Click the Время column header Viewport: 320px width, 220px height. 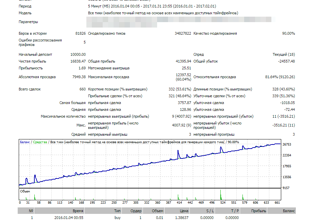tap(78, 211)
